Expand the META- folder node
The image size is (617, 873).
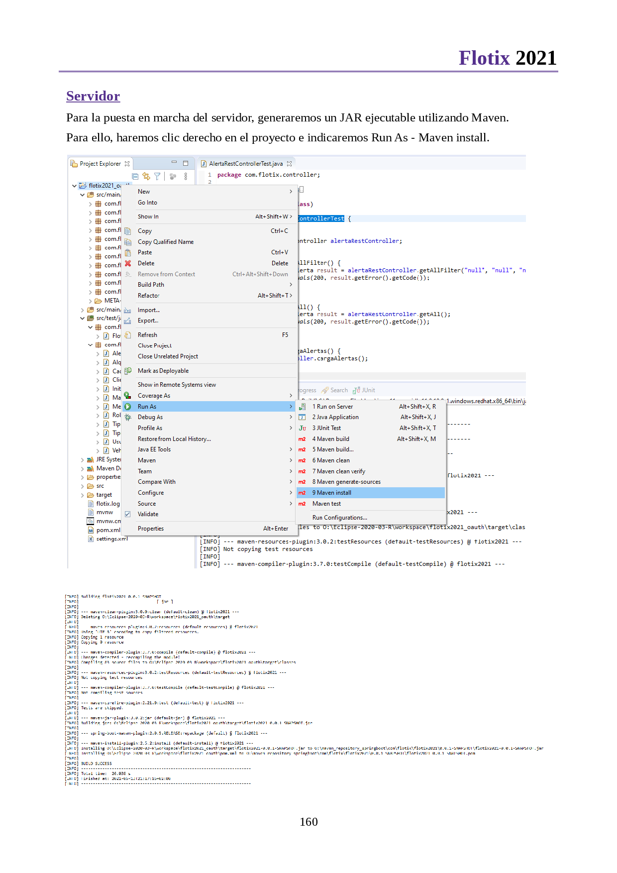90,301
